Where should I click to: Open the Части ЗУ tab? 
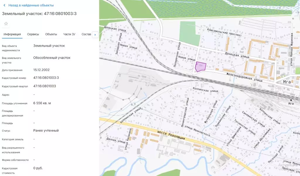[x=69, y=34]
